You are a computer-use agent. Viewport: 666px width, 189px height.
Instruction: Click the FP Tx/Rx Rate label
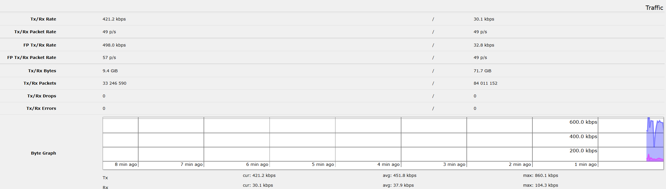(x=40, y=45)
